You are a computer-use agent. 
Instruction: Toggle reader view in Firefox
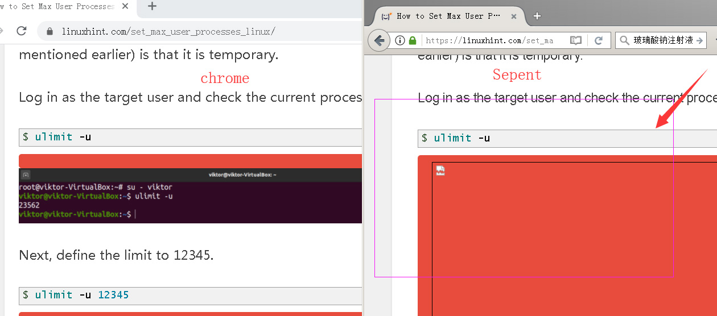click(576, 40)
